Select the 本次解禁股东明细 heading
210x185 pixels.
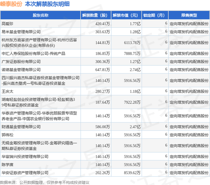click(x=47, y=4)
